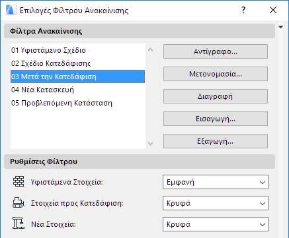
Task: Select filter 01 Υφιστάμενο Σχέδιο
Action: 77,50
